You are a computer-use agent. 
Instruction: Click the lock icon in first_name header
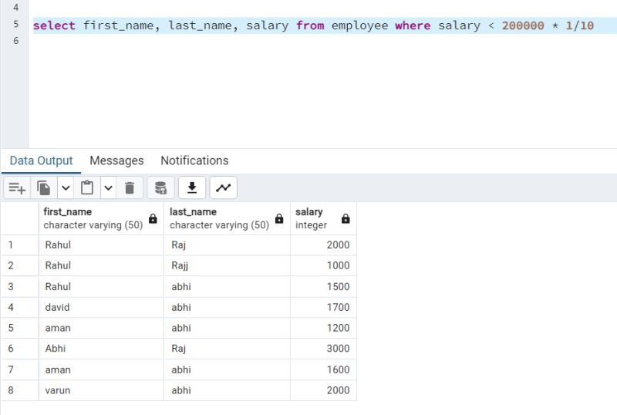(x=153, y=218)
